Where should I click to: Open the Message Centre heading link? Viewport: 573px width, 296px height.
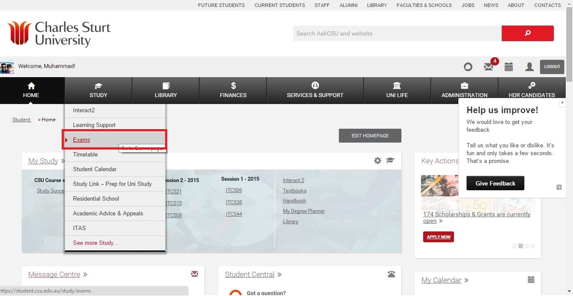tap(54, 274)
